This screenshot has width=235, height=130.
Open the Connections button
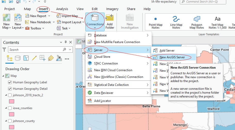[95, 22]
